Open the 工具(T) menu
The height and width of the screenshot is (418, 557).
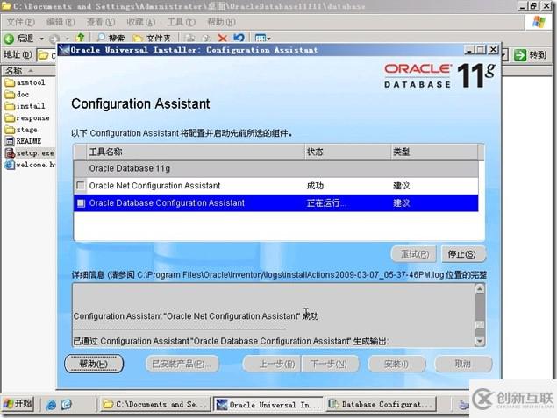coord(182,22)
